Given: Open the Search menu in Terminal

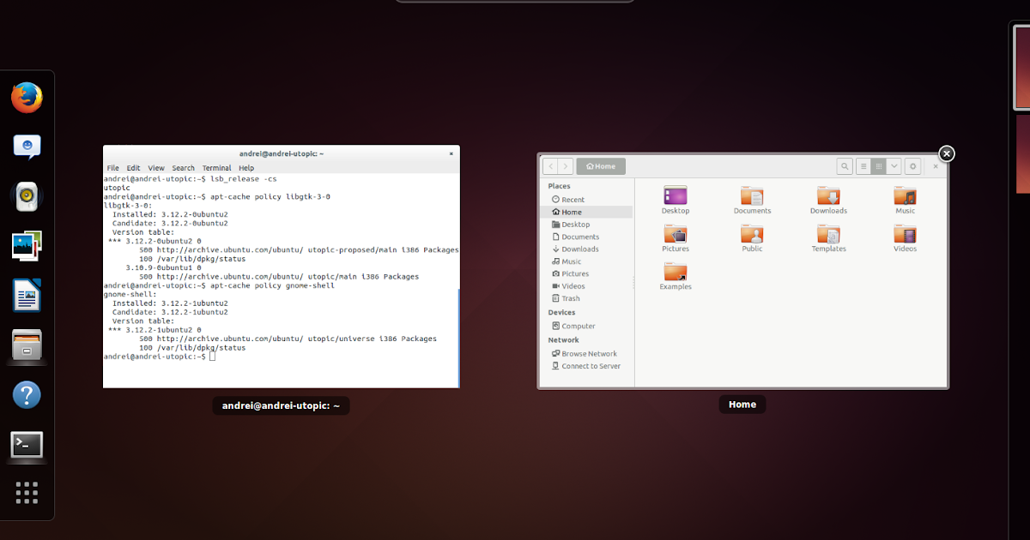Looking at the screenshot, I should 182,168.
